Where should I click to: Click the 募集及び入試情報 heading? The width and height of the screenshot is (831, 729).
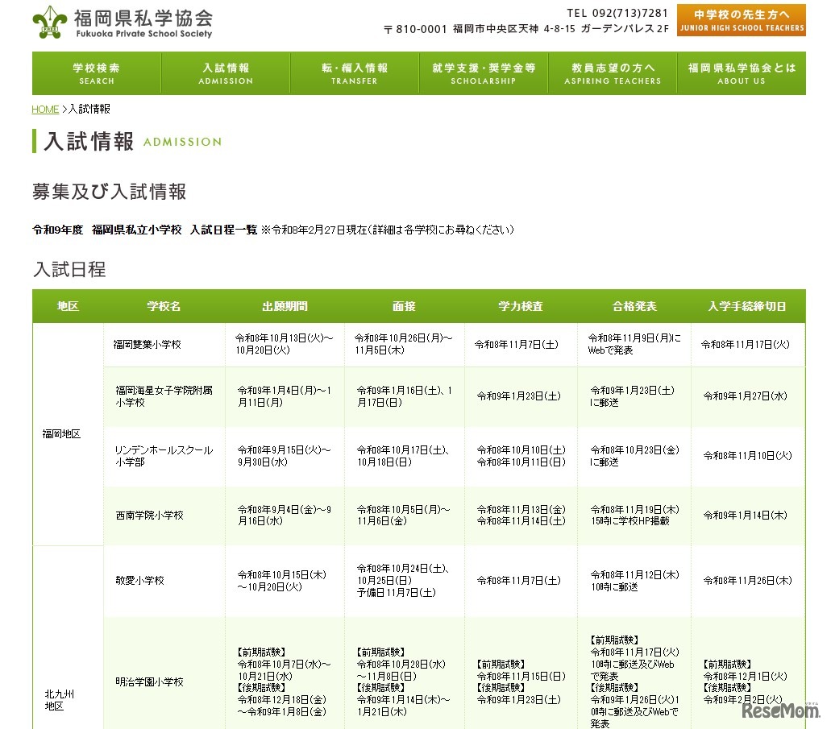point(109,191)
